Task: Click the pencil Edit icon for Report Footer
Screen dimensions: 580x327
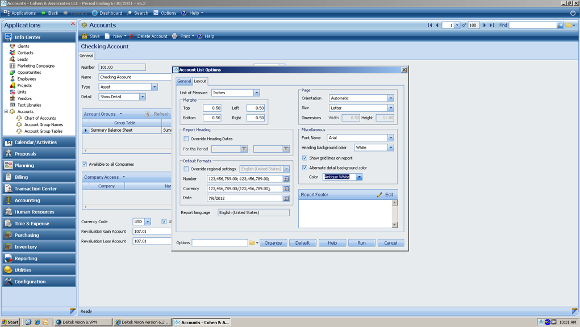Action: [379, 195]
